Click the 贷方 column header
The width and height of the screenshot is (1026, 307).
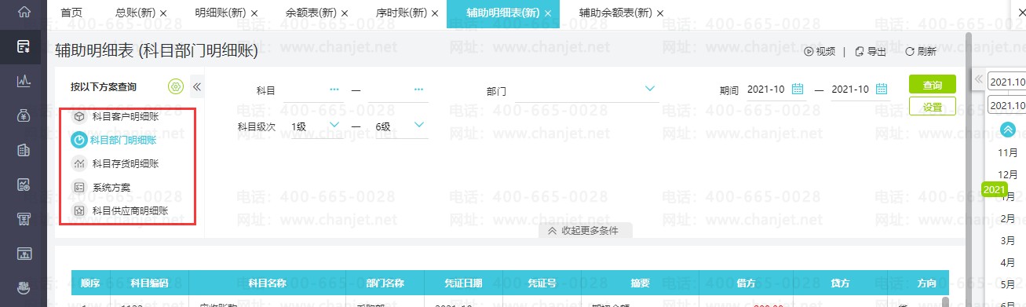[840, 283]
